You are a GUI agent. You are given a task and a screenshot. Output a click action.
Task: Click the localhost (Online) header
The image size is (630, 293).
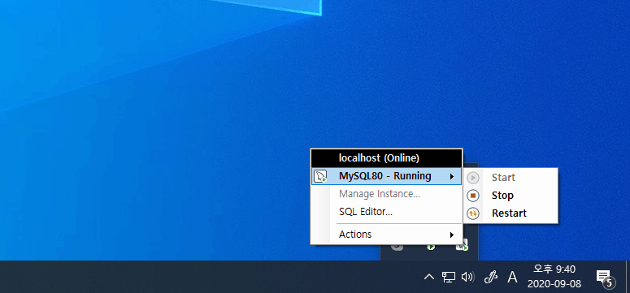click(386, 158)
